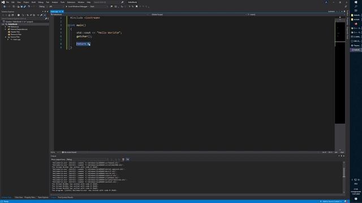Switch to the Class View tab

pyautogui.click(x=19, y=197)
